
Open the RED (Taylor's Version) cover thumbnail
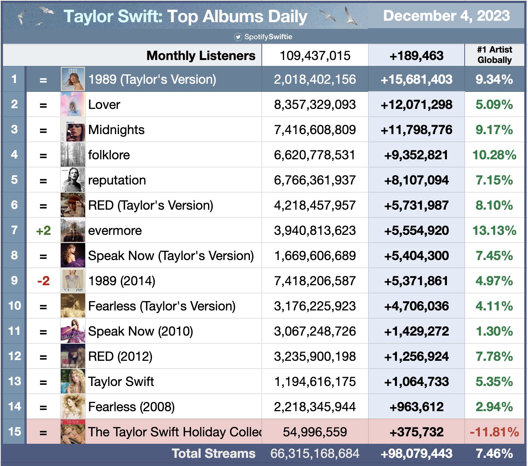click(x=73, y=205)
